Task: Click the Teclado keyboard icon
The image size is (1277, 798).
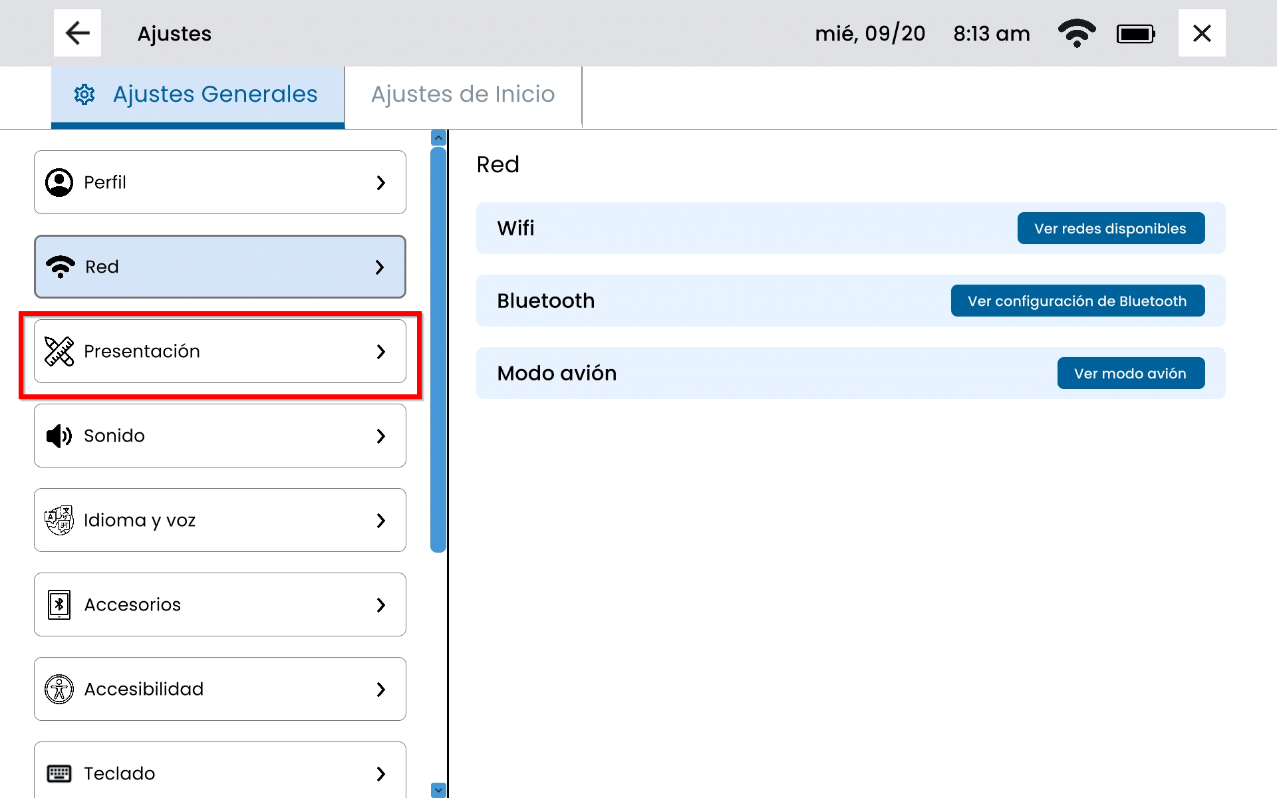Action: tap(59, 773)
